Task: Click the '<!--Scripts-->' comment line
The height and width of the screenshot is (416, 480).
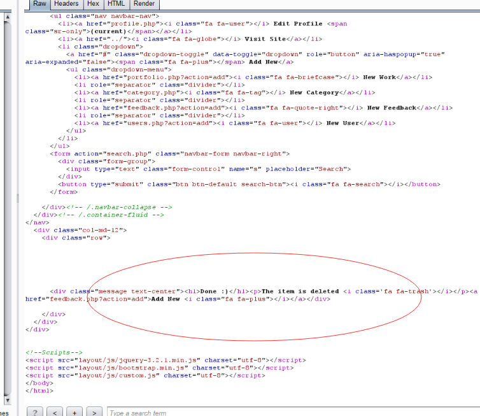Action: tap(54, 352)
